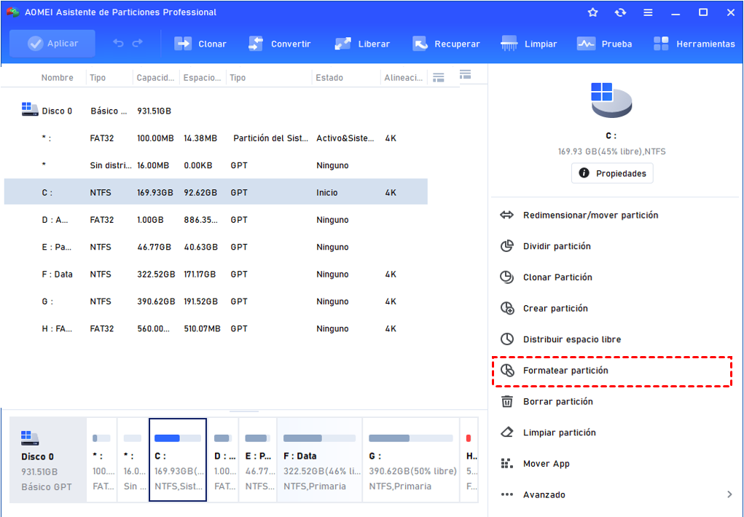The height and width of the screenshot is (517, 744).
Task: Open the hamburger menu
Action: 647,12
